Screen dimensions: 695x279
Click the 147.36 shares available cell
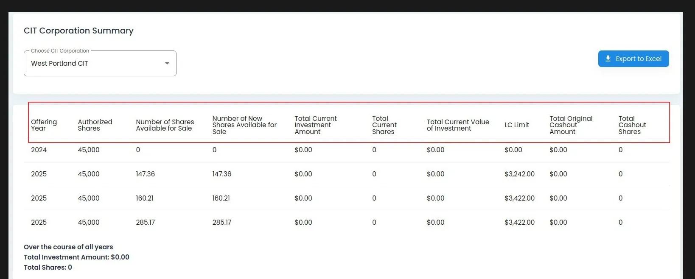(145, 174)
